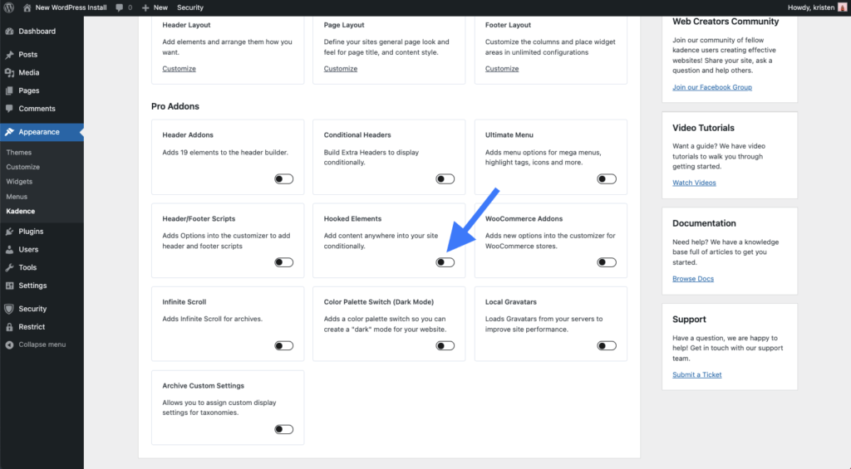Click the home icon beside the site name
The image size is (851, 469).
(27, 7)
